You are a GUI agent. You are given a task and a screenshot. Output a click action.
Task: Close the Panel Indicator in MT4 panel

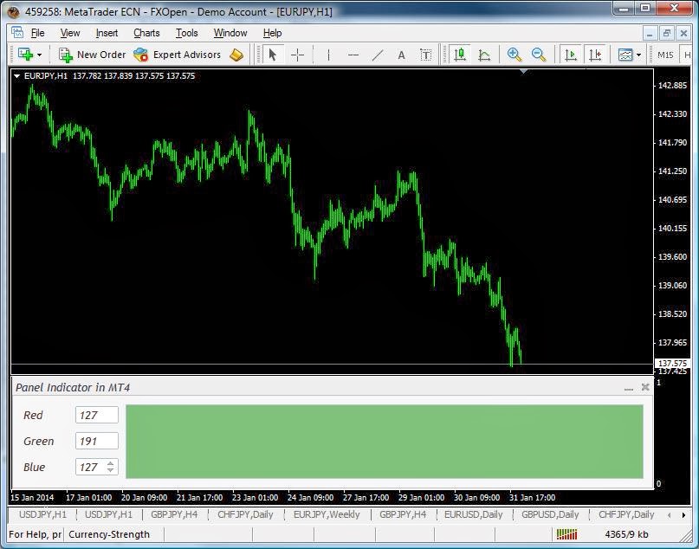click(645, 387)
